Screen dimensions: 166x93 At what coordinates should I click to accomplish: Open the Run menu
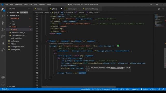[35, 5]
